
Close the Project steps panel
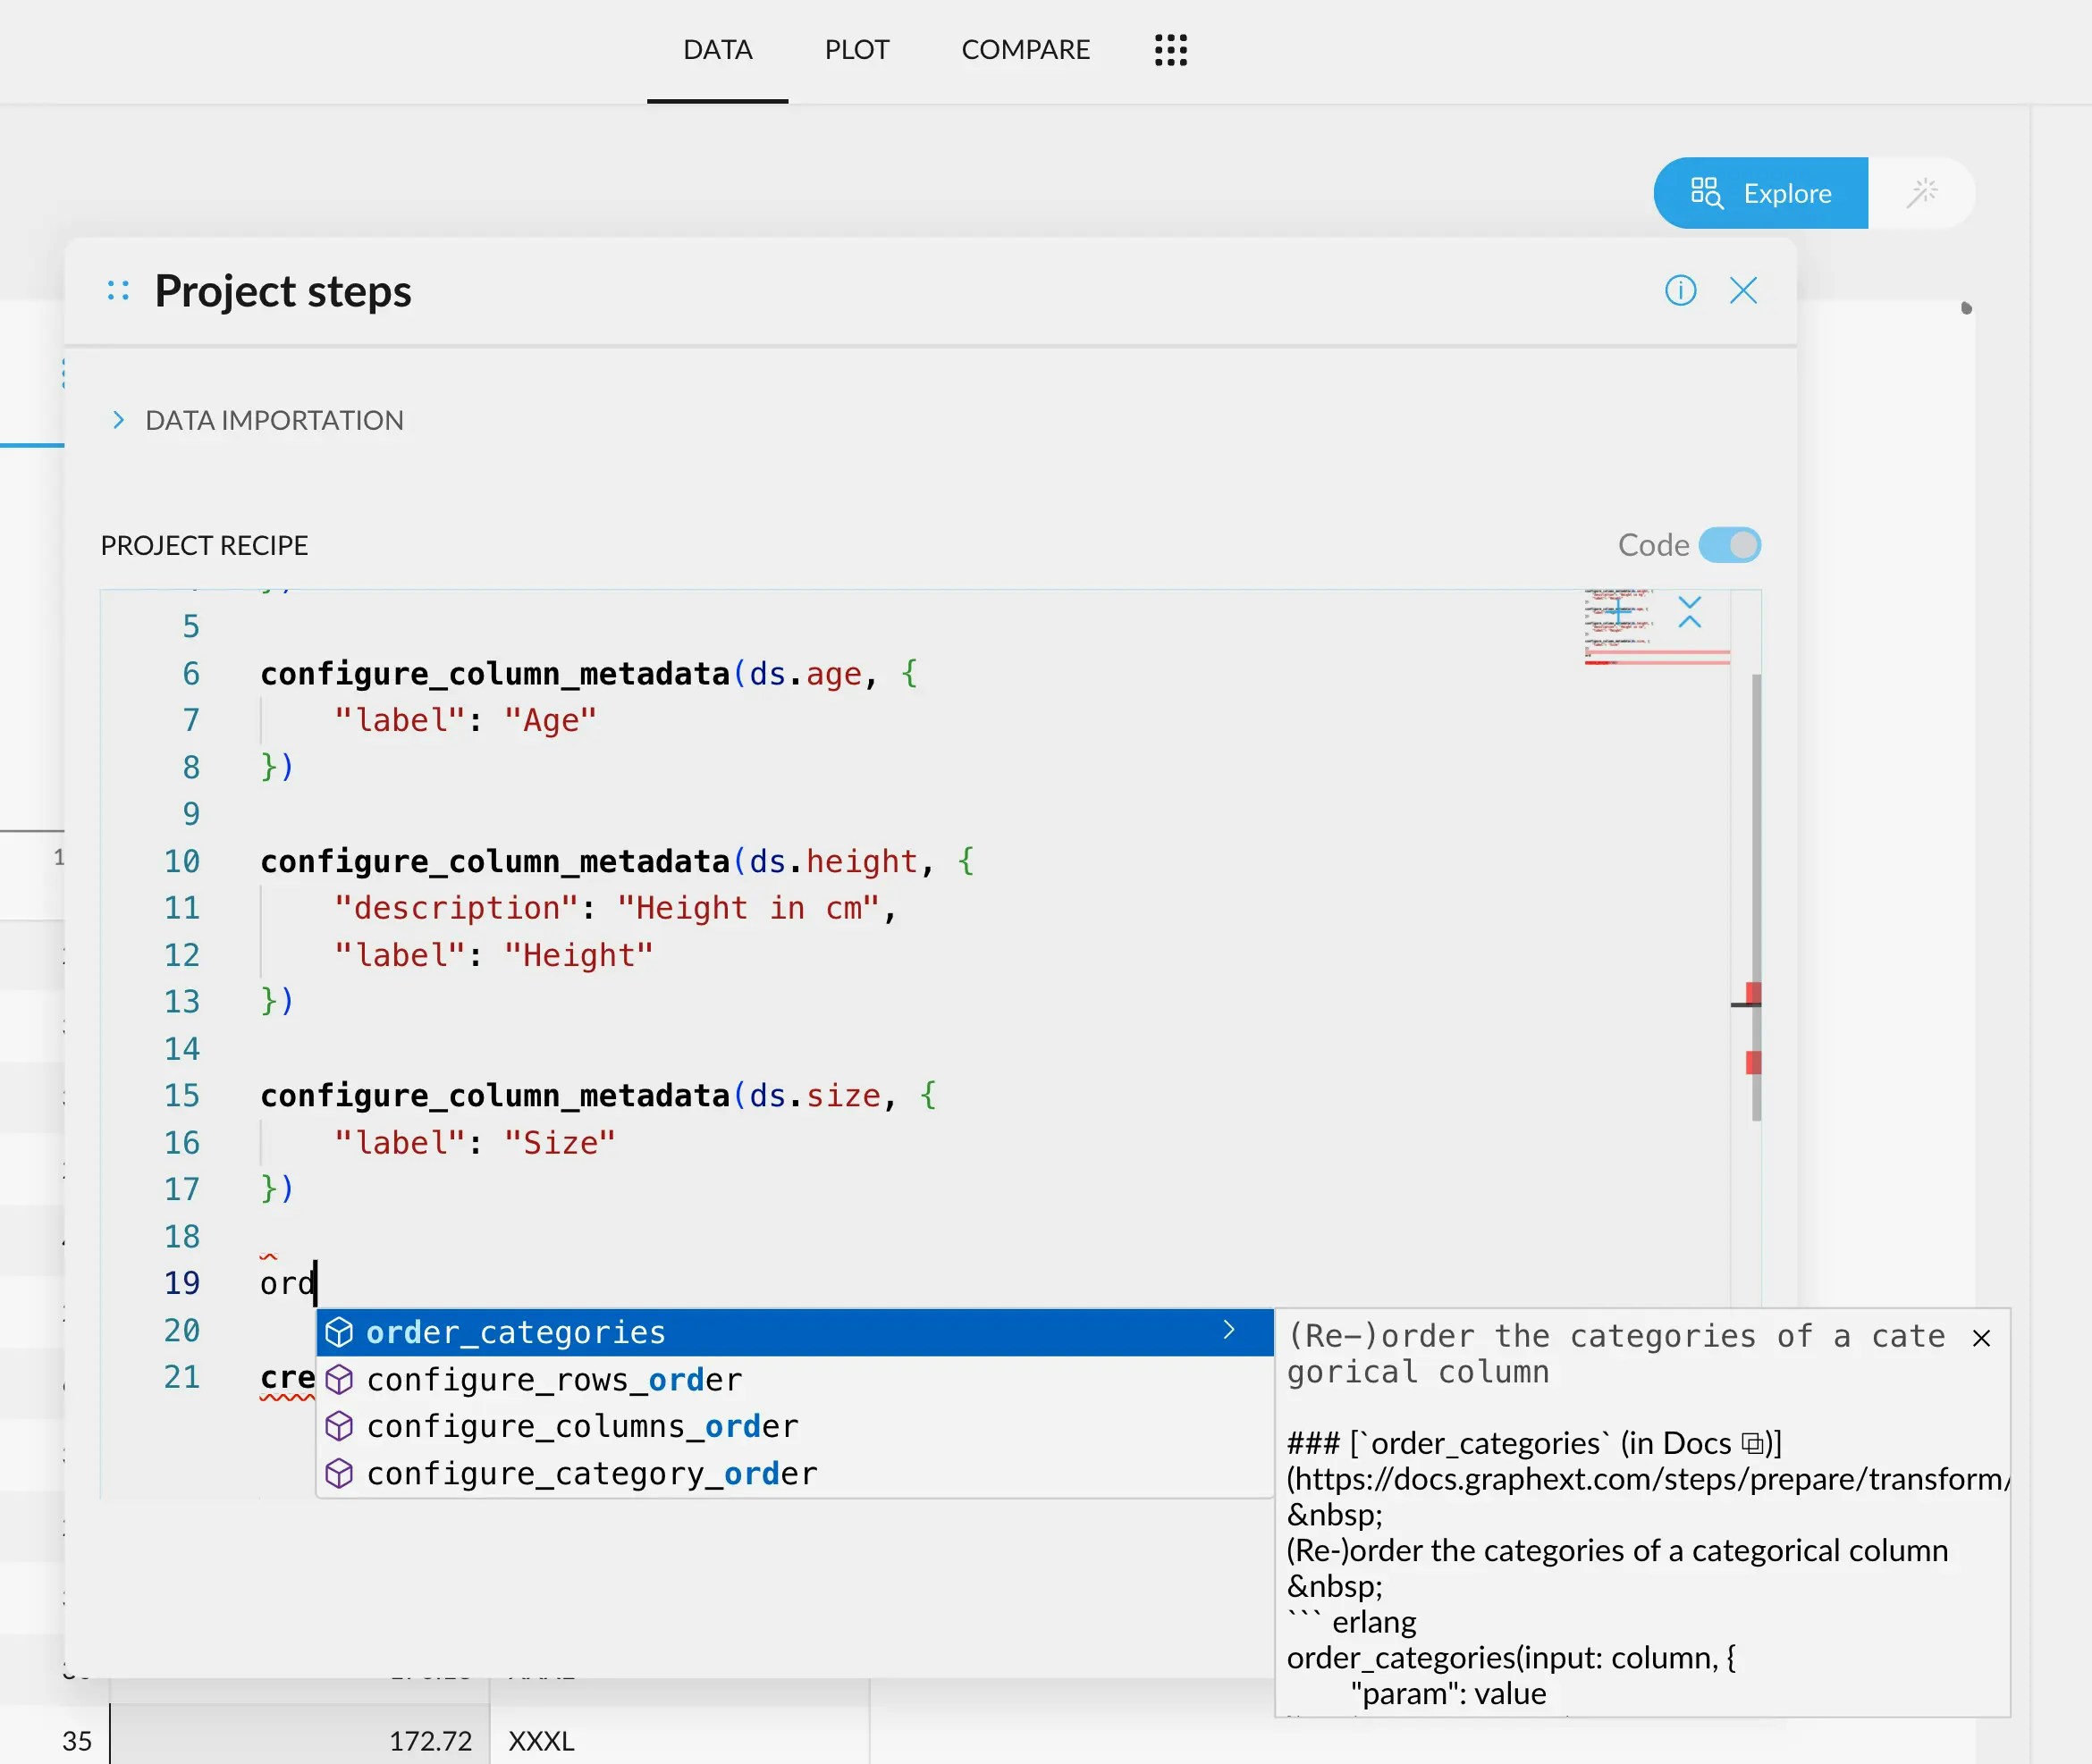point(1742,291)
